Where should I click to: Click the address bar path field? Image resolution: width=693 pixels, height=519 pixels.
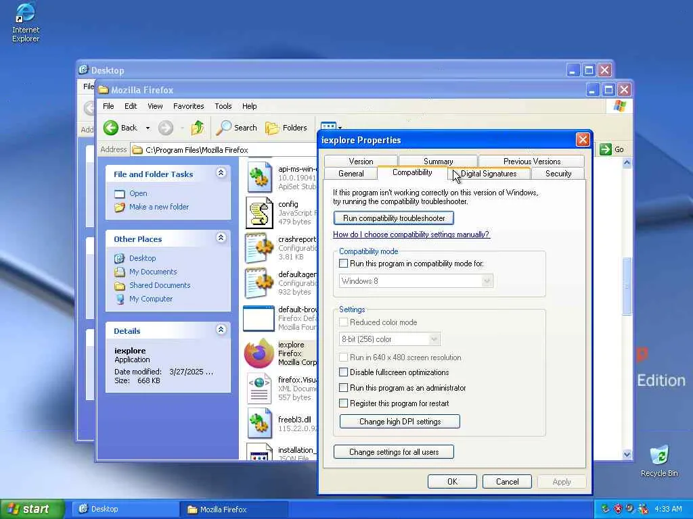click(224, 149)
